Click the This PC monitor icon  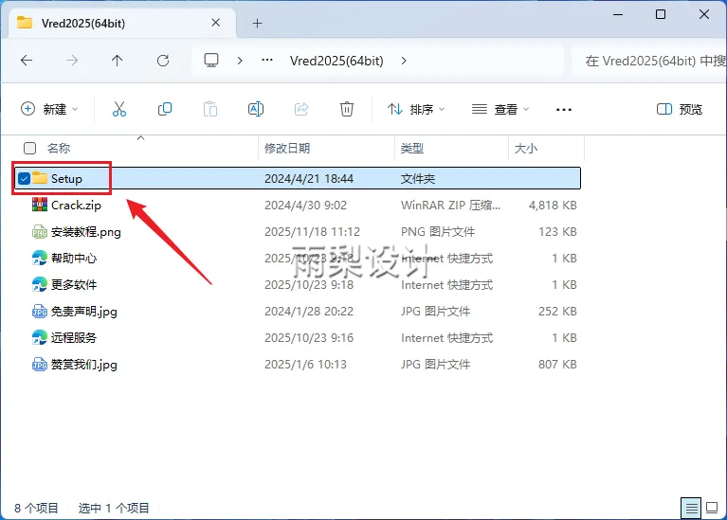[211, 61]
